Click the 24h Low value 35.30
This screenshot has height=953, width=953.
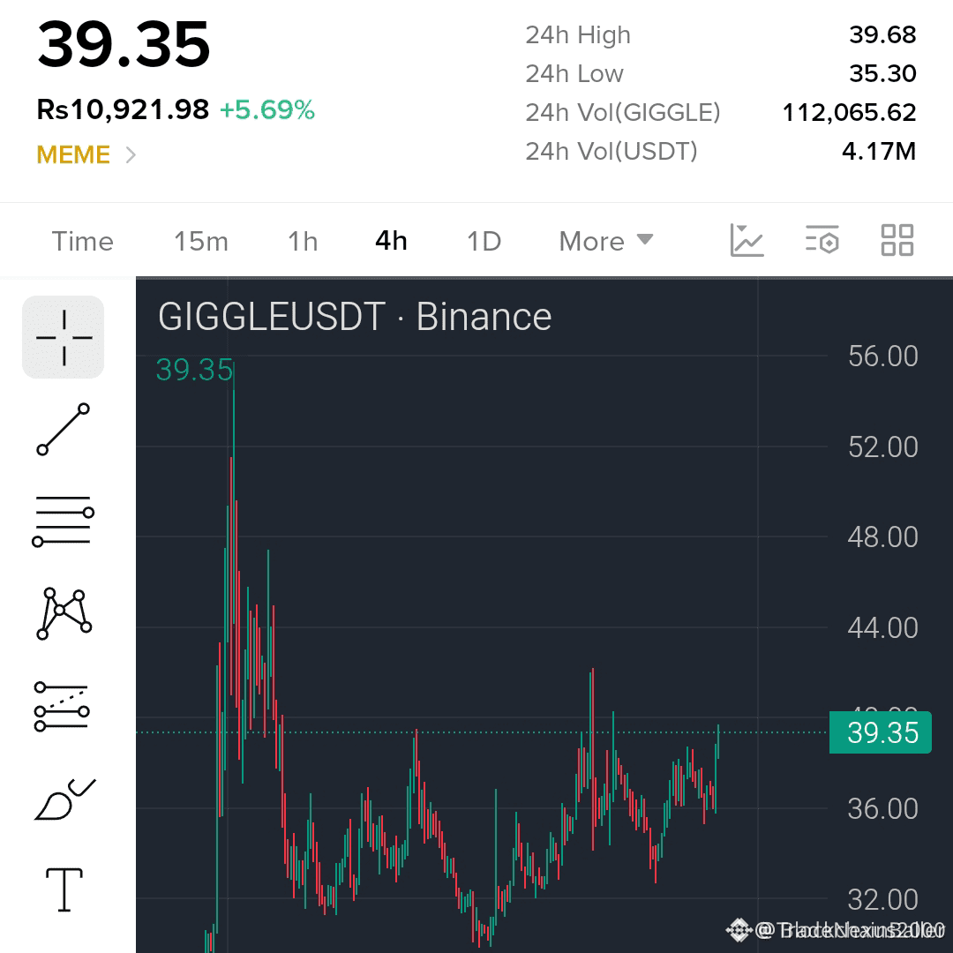tap(882, 73)
